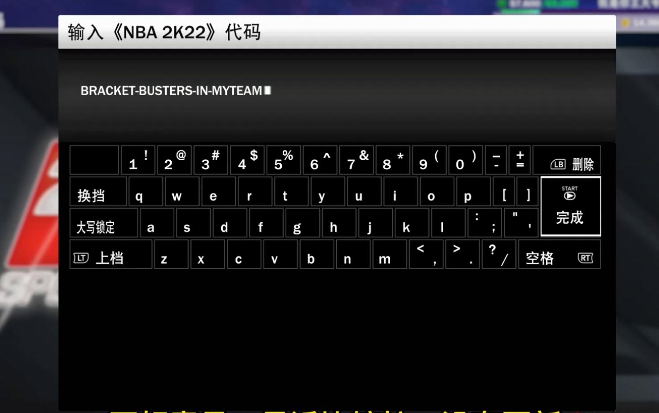Choose the letter a key

pos(157,223)
